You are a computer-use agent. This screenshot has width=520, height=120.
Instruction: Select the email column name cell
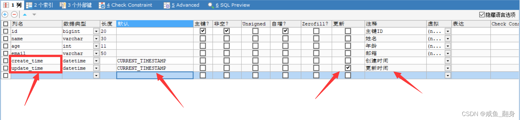point(36,53)
